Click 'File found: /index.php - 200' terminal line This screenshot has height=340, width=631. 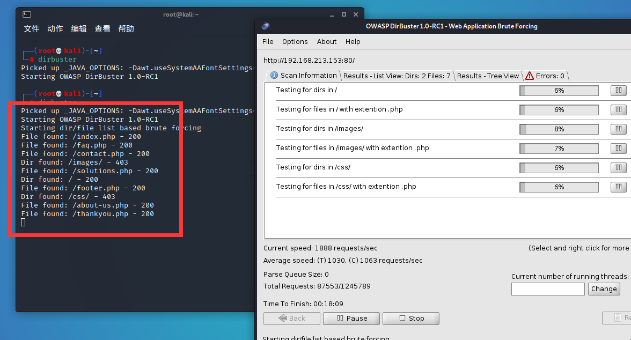coord(81,136)
